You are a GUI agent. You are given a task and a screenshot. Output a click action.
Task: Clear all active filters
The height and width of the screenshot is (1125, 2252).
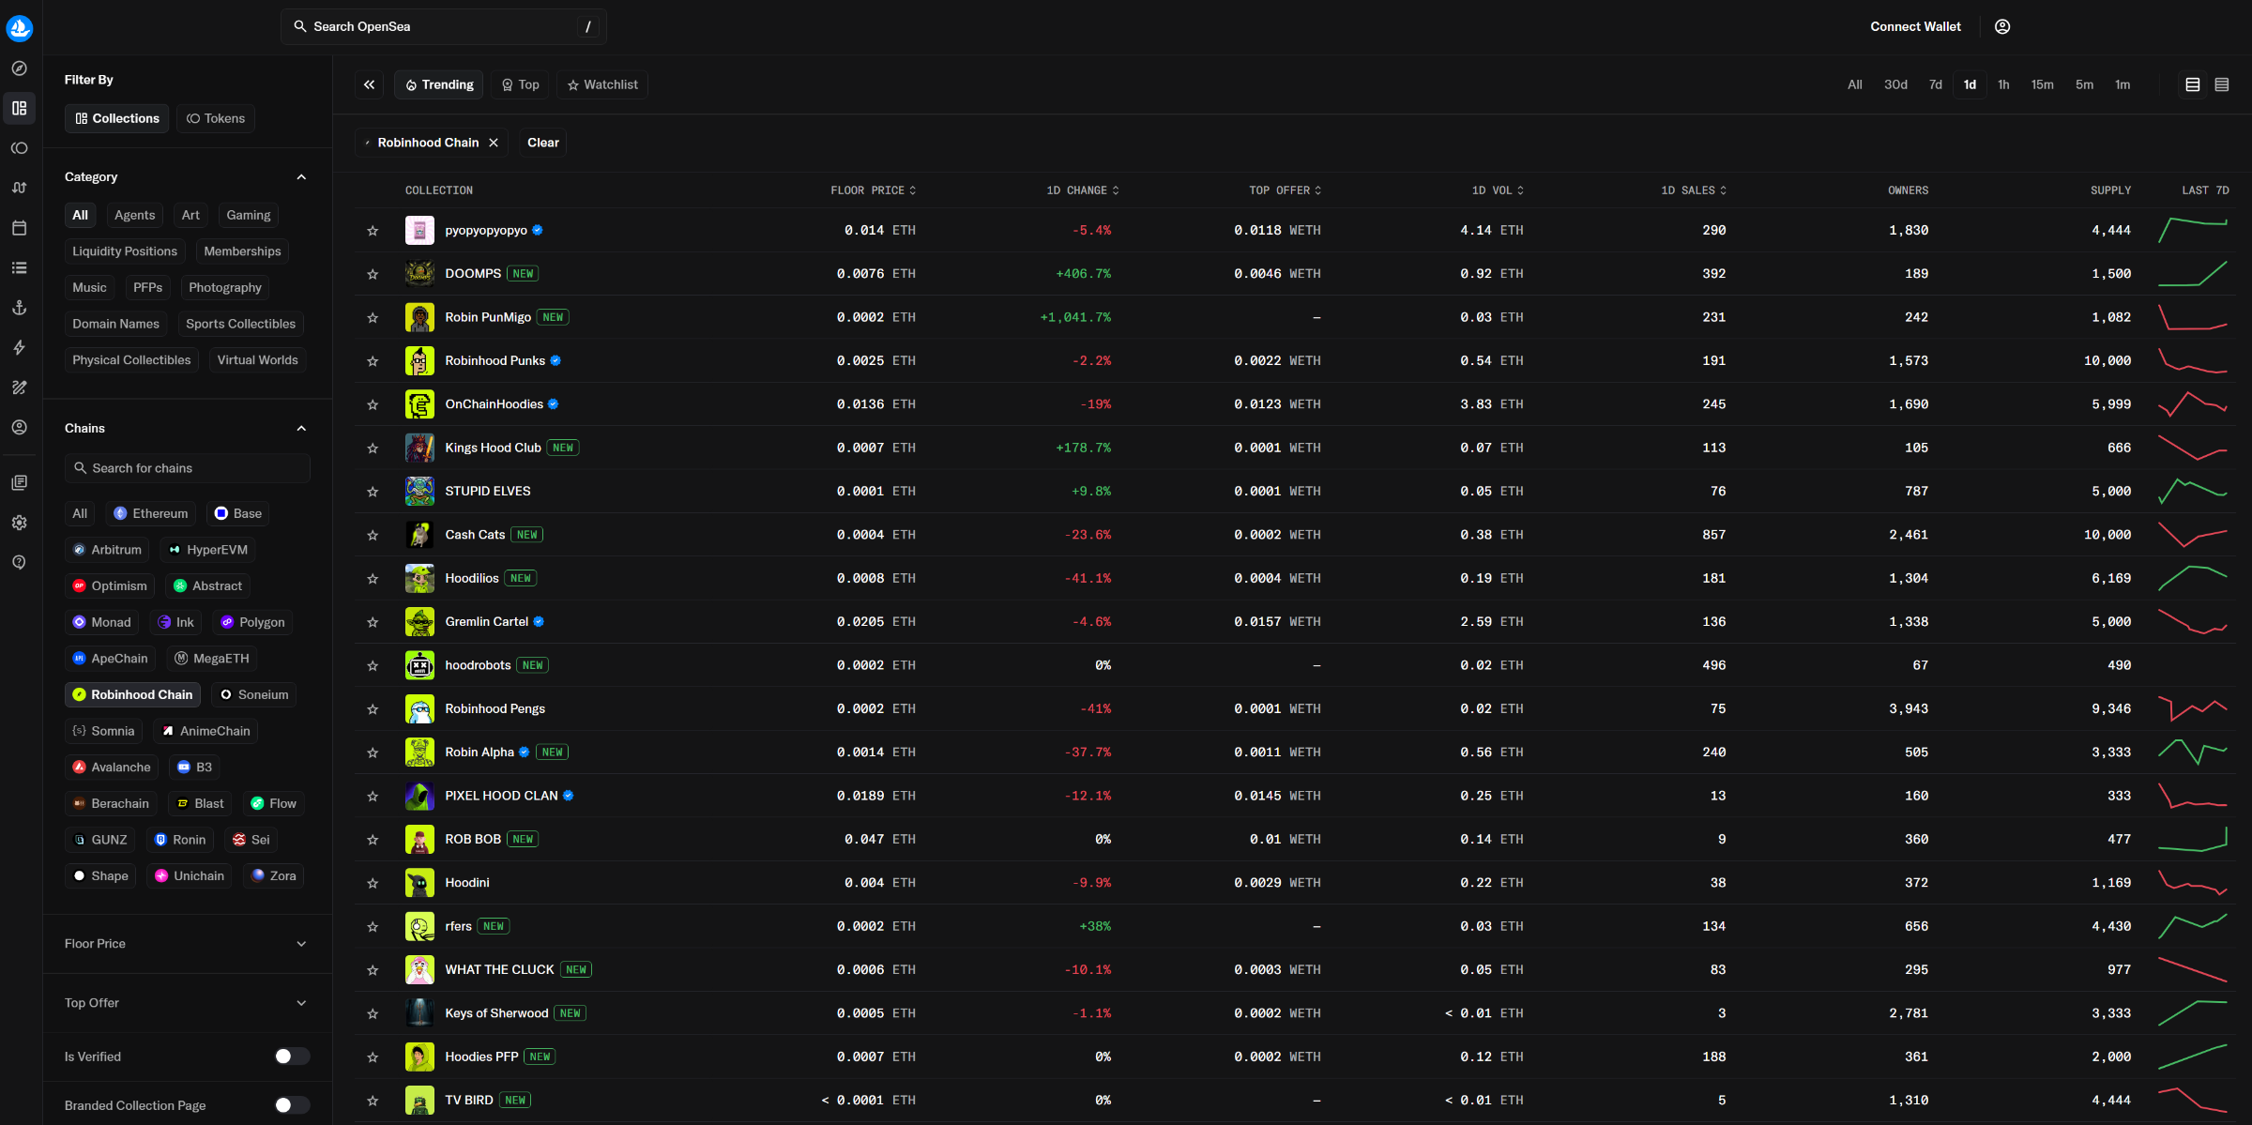[x=543, y=143]
